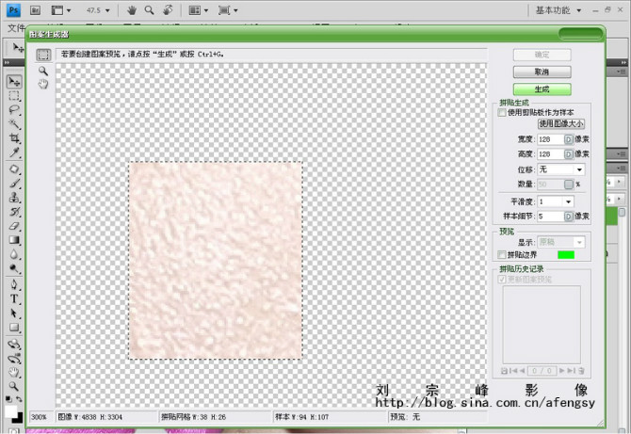Click the 宽度 width input field
Screen dimensions: 631x434
click(551, 139)
